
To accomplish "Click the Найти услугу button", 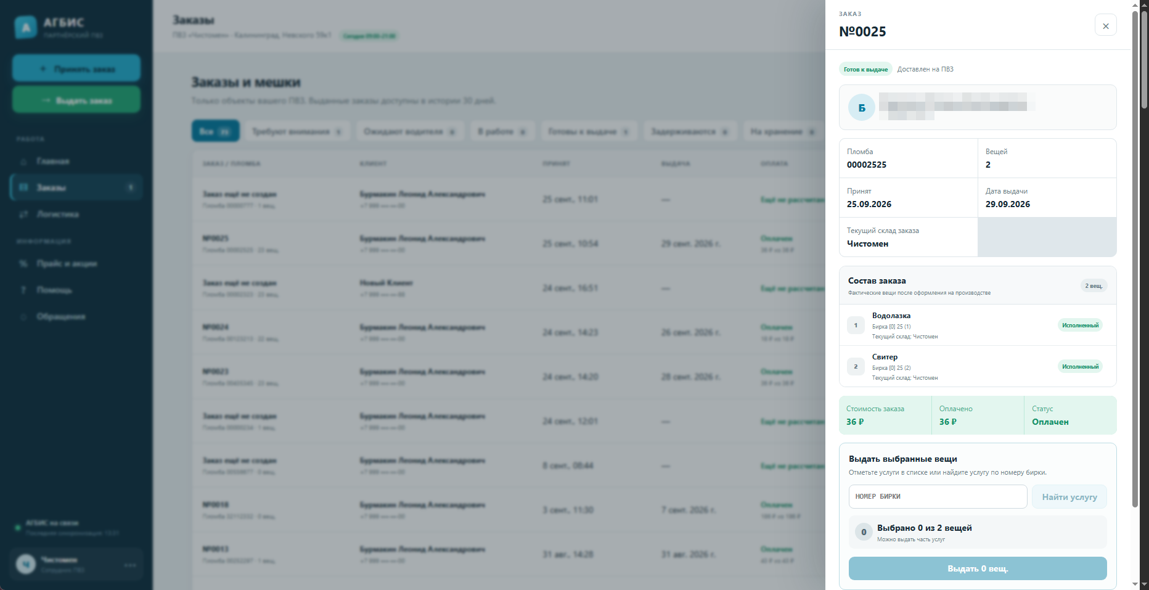I will [1069, 497].
